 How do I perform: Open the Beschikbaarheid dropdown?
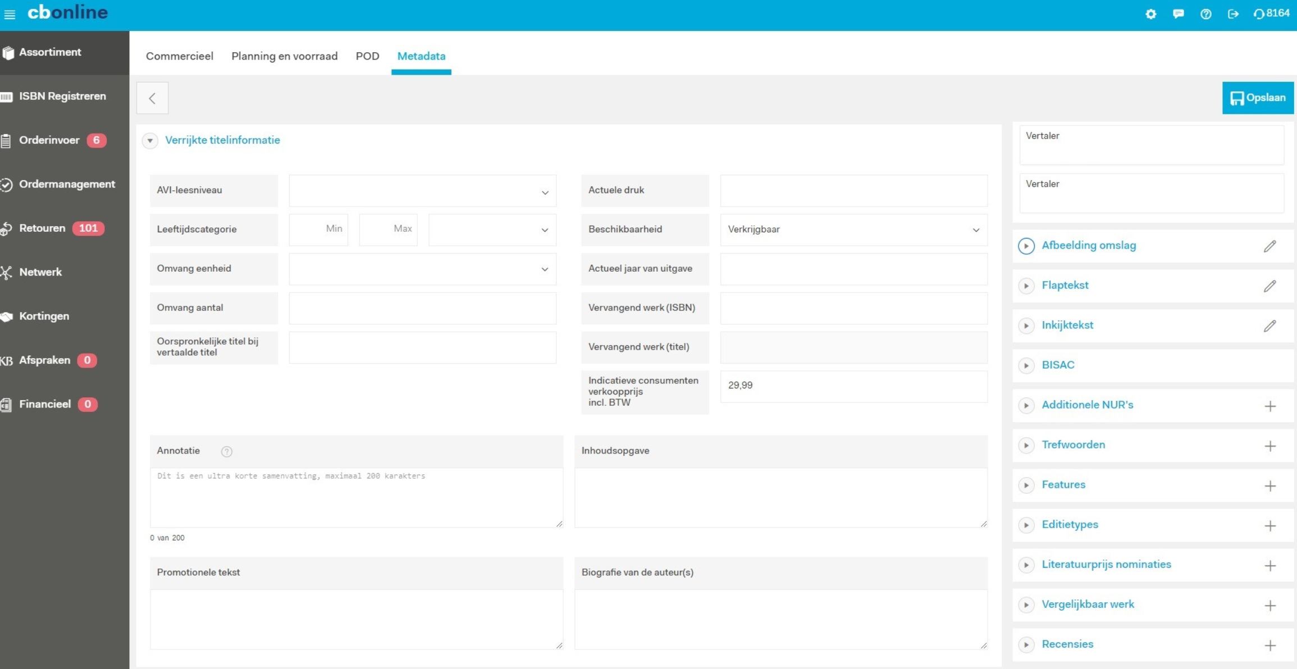pyautogui.click(x=853, y=230)
